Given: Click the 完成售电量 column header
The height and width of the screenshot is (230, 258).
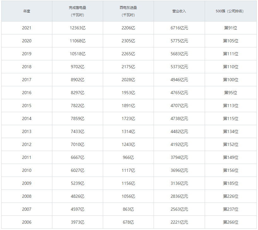Looking at the screenshot, I should [78, 11].
